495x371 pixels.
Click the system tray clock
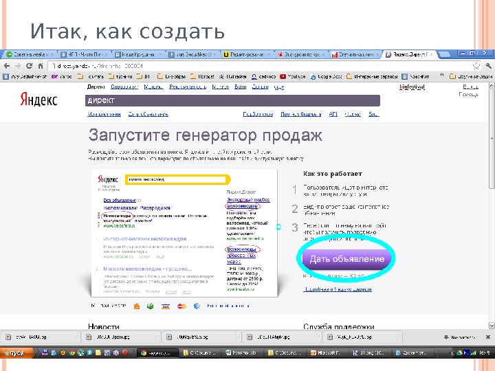(x=485, y=353)
